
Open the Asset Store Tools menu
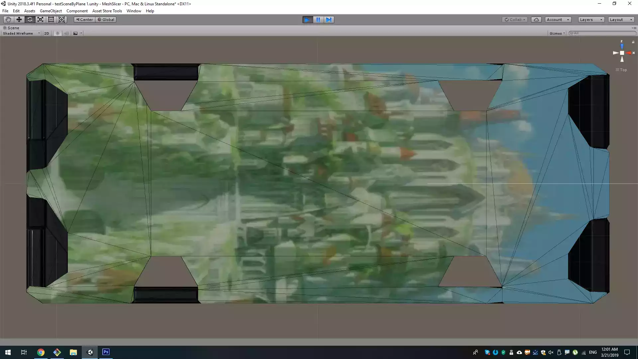pyautogui.click(x=107, y=11)
